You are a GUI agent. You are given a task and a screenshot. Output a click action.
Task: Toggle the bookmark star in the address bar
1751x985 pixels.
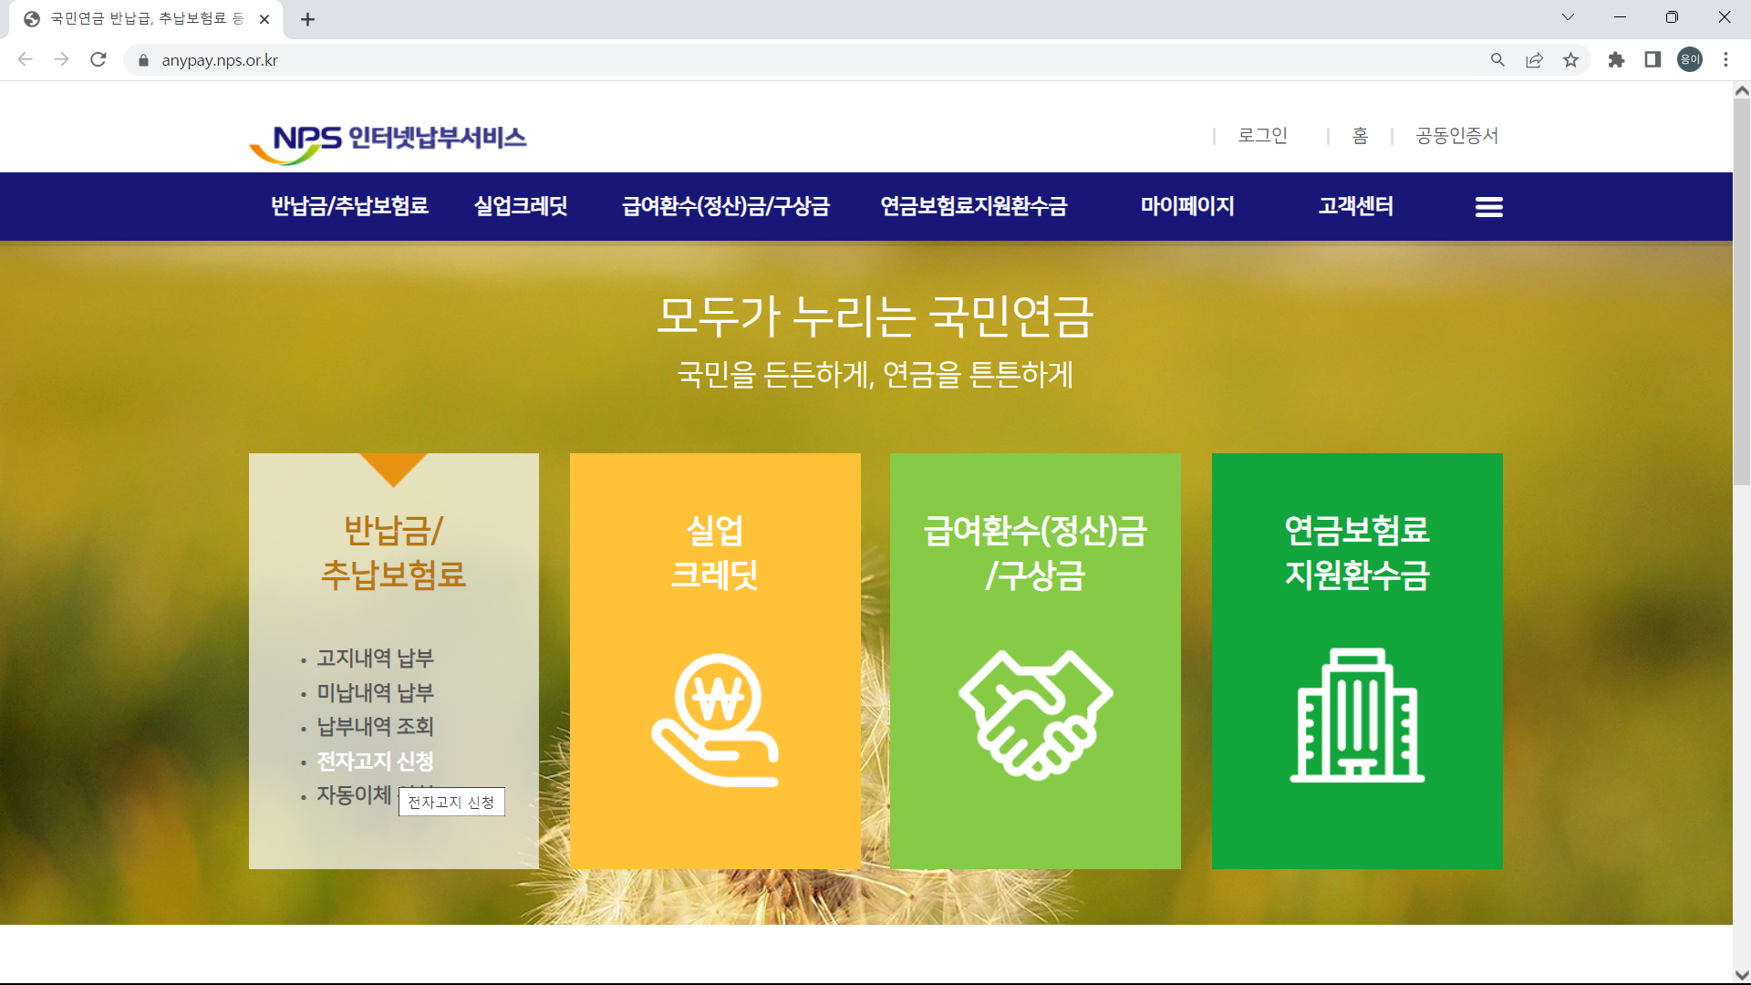coord(1571,60)
